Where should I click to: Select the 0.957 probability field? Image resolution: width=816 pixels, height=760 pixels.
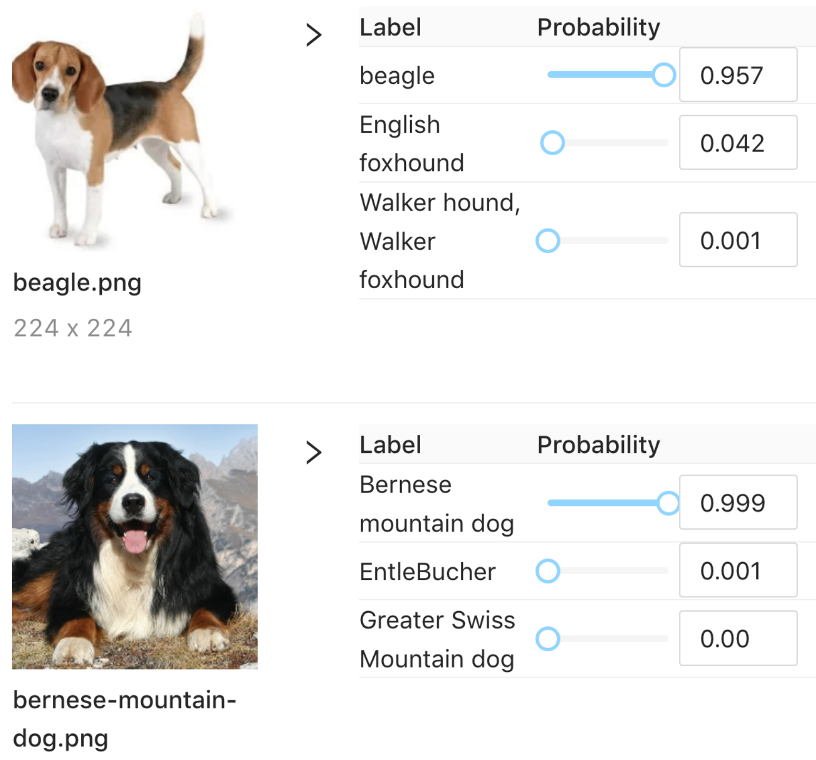pyautogui.click(x=738, y=75)
